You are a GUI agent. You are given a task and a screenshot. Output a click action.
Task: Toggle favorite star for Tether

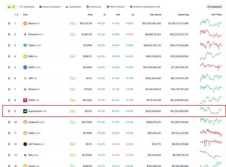click(9, 45)
